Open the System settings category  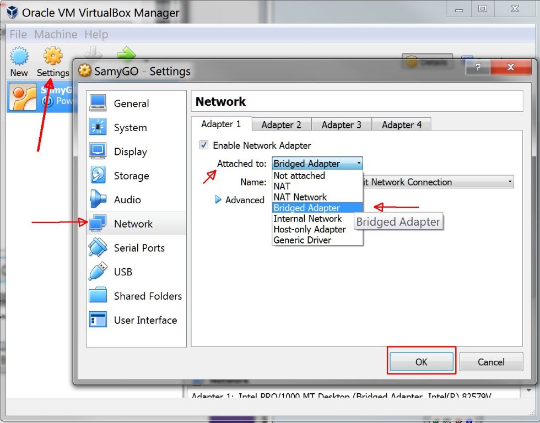tap(136, 127)
